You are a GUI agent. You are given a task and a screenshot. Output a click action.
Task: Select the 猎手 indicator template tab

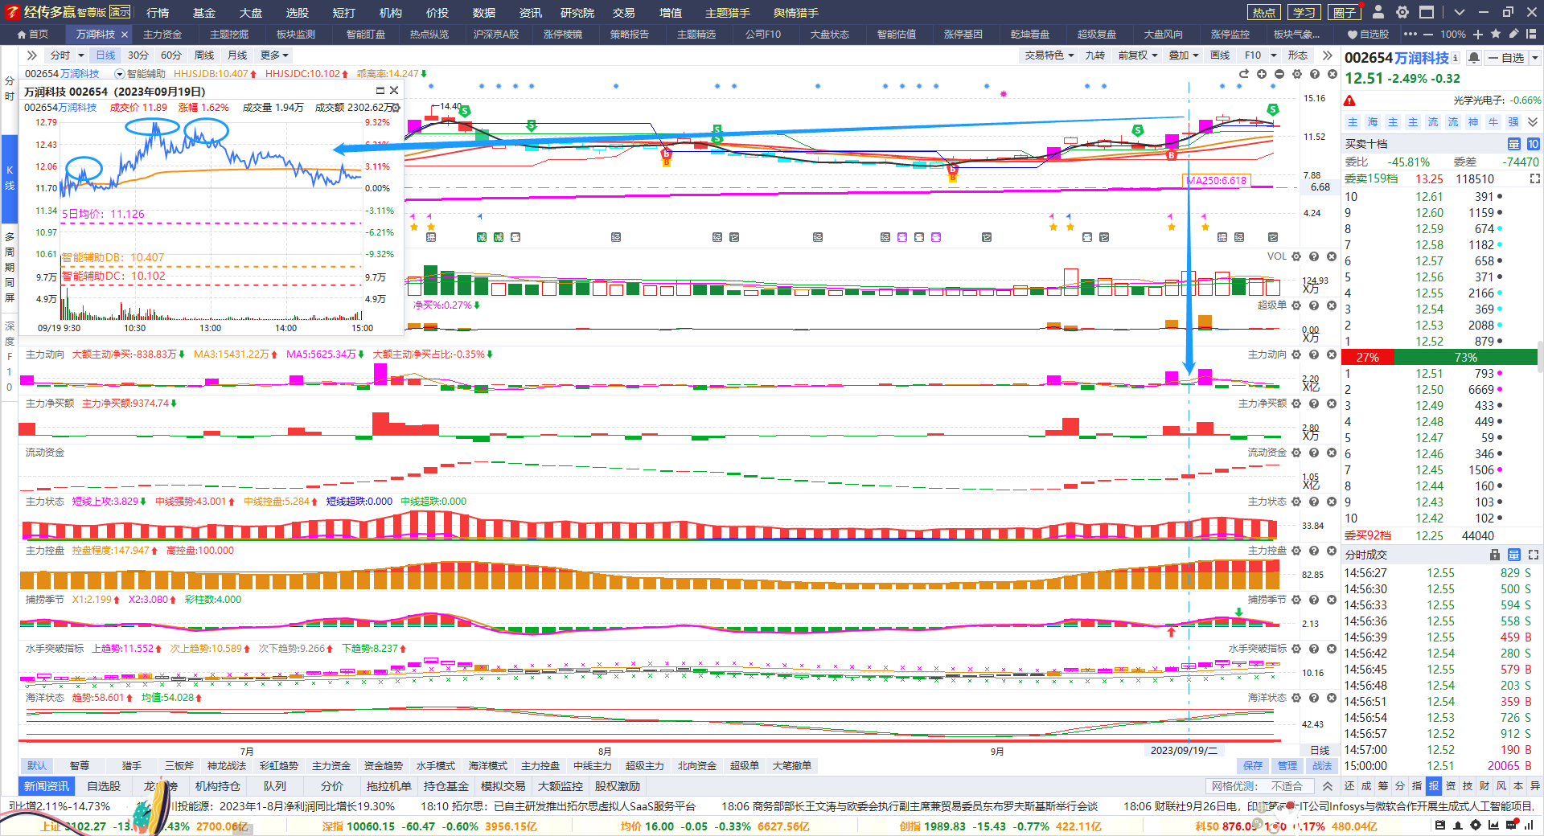[x=132, y=766]
